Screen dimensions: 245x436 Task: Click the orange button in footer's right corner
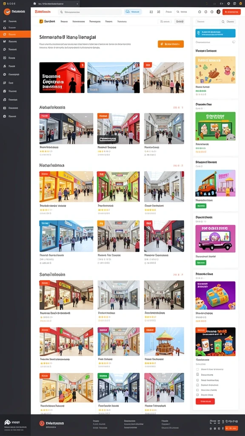231,428
